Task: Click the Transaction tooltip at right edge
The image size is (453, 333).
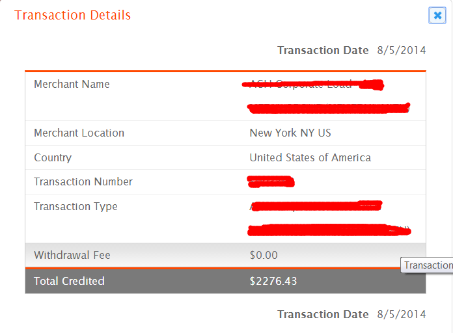Action: point(427,265)
